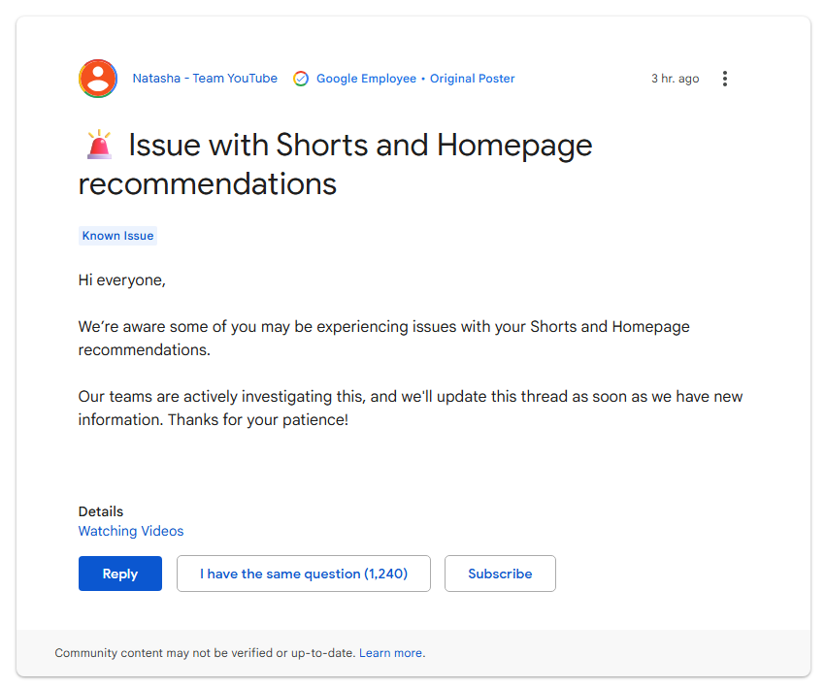Click 'Community content may not be verified' notice
The width and height of the screenshot is (826, 689).
(x=206, y=653)
